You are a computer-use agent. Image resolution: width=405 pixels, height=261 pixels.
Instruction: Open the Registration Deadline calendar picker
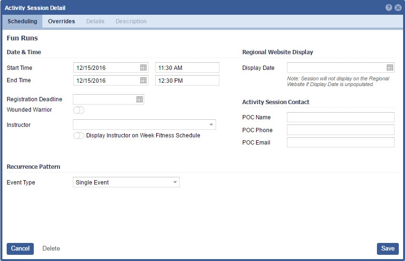pos(139,99)
